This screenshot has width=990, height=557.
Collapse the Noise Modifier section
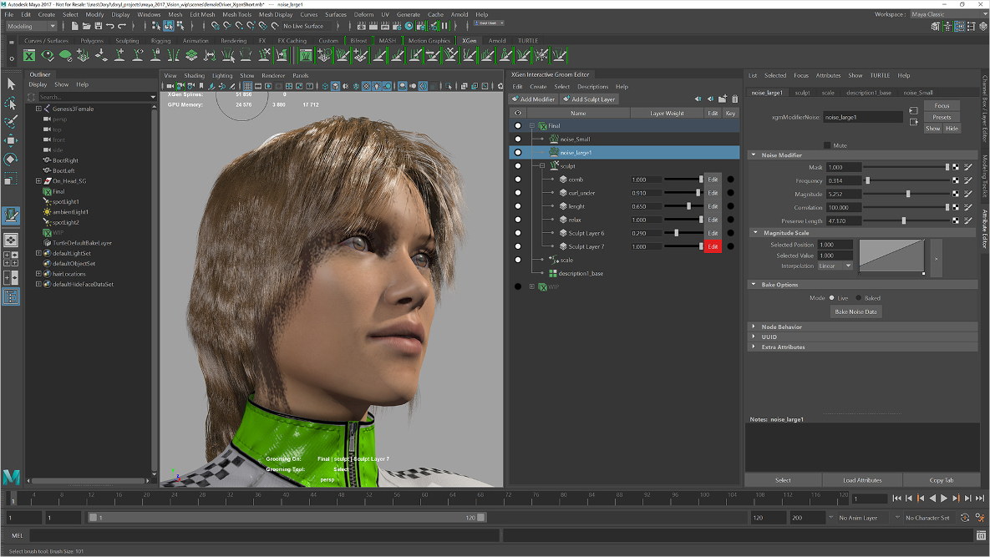click(753, 154)
